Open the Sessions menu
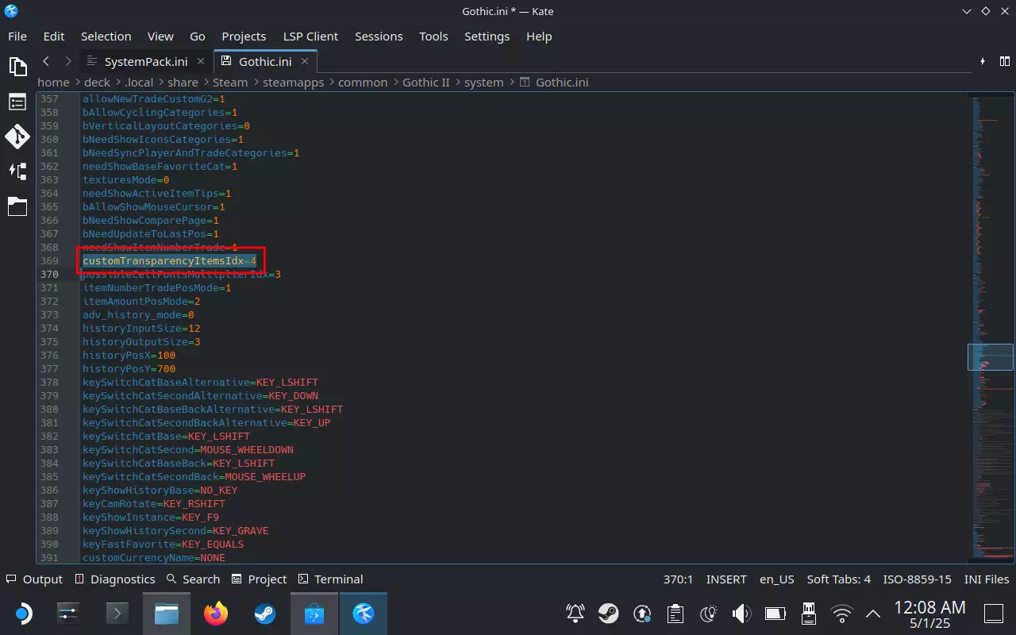The height and width of the screenshot is (635, 1016). pos(378,37)
